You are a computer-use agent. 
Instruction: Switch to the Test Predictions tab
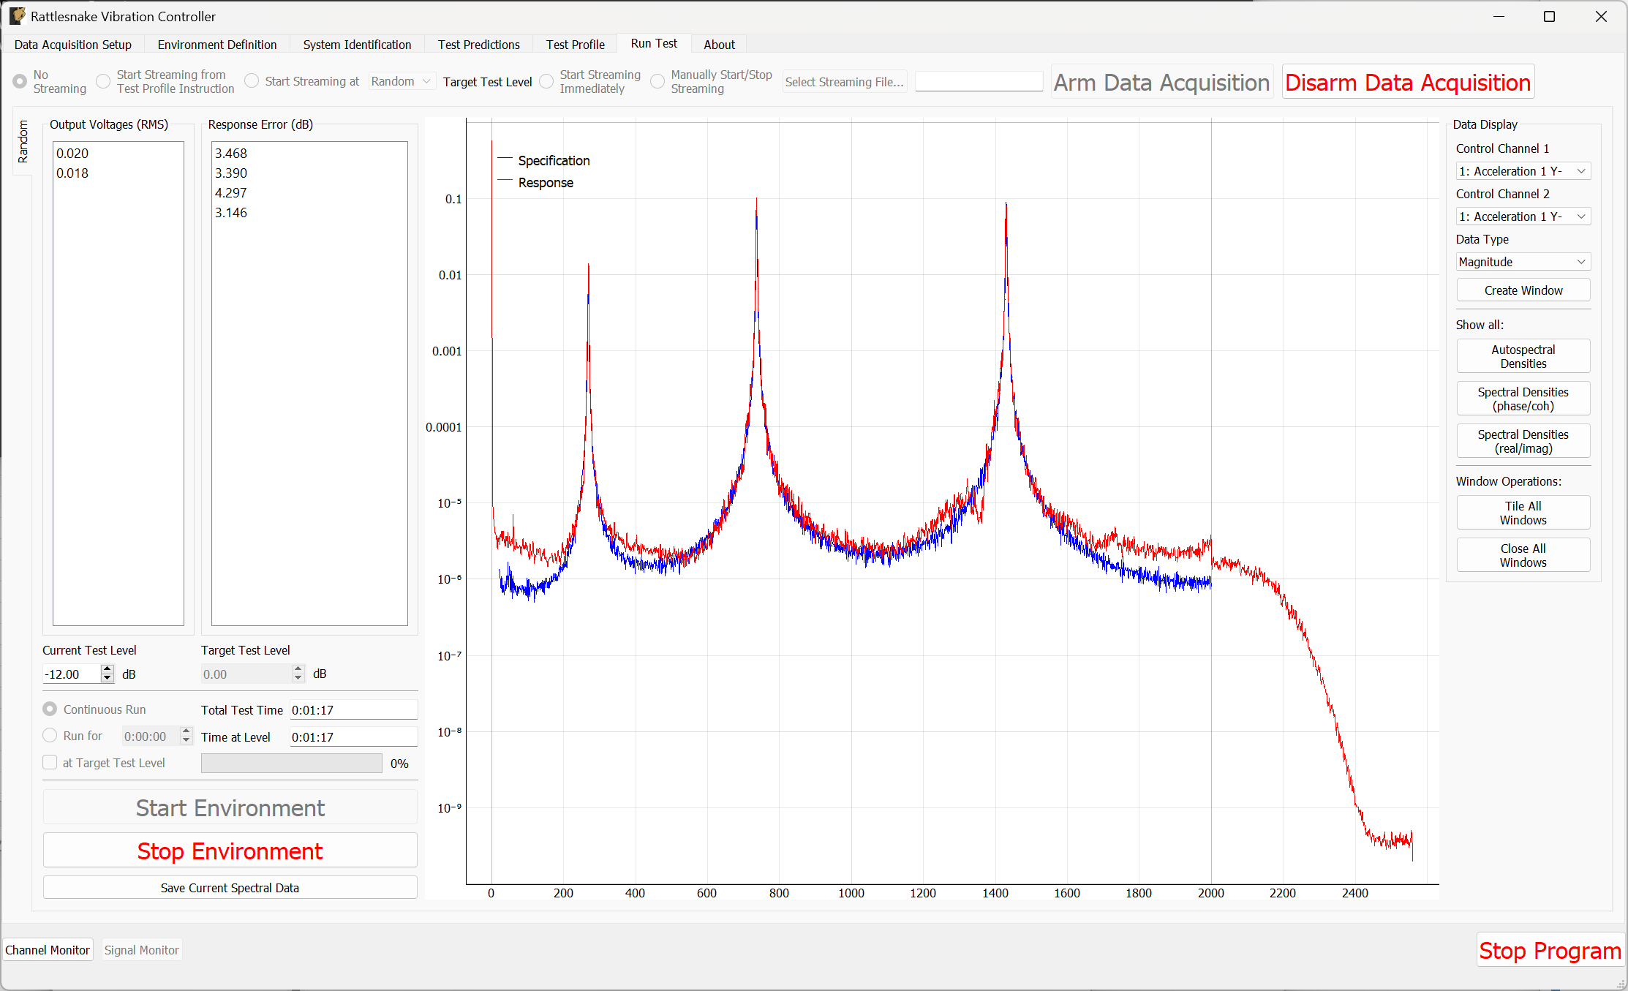478,44
